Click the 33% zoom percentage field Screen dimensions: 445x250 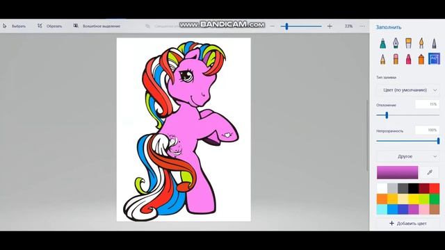coord(348,26)
